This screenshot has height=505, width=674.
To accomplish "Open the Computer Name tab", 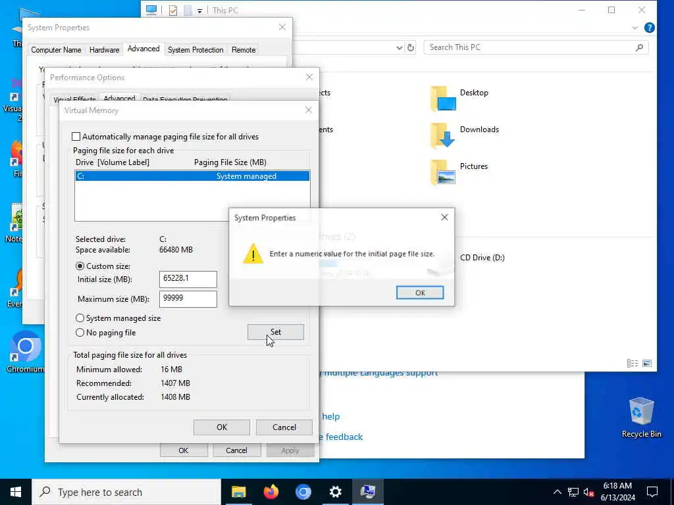I will 56,50.
